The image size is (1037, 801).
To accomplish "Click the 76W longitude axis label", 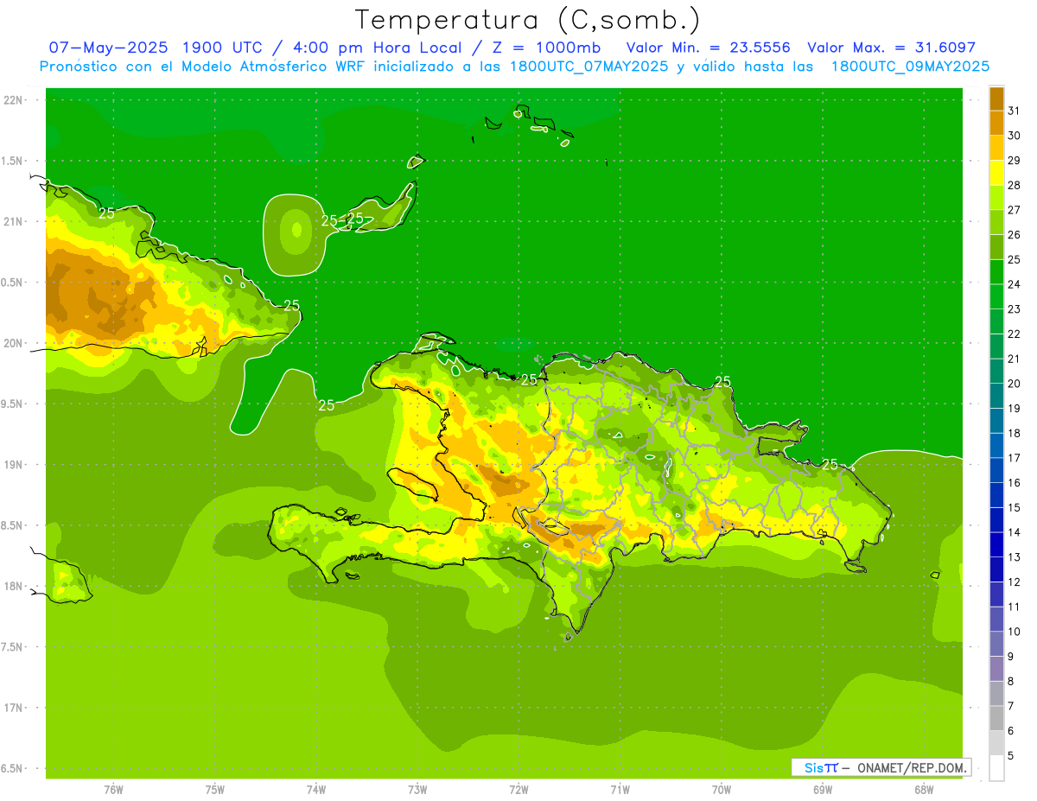I will (113, 790).
